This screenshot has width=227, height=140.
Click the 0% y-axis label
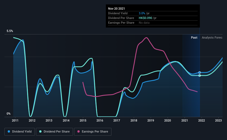coord(9,114)
